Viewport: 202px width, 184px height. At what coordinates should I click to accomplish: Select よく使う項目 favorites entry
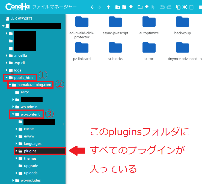click(x=19, y=19)
